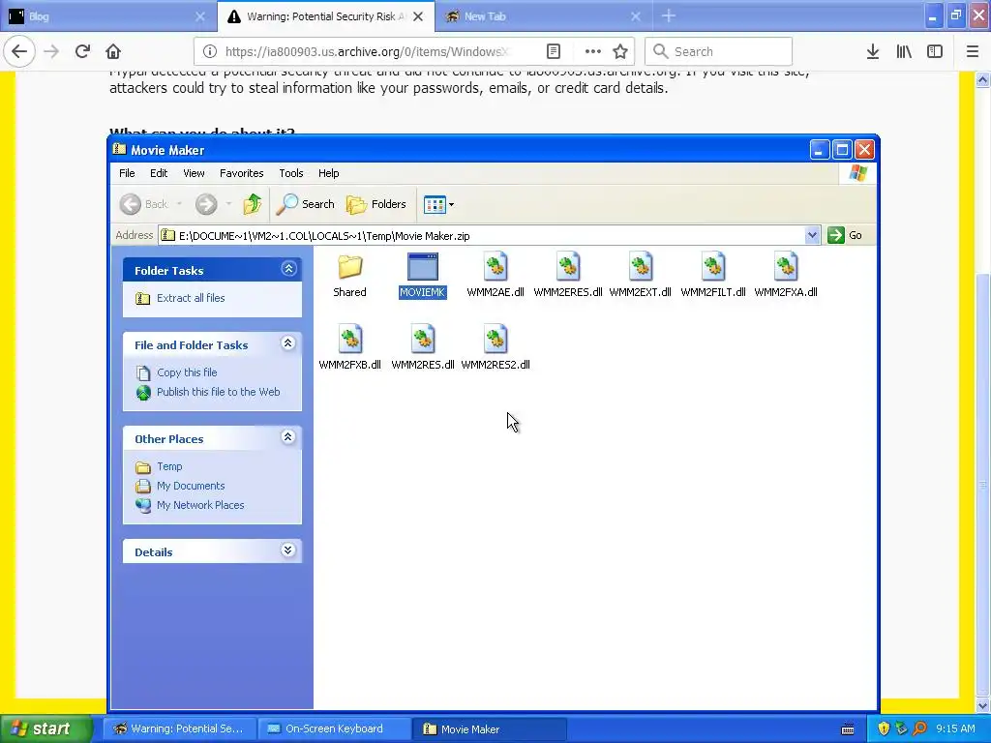This screenshot has height=743, width=991.
Task: Open Firefox library icon
Action: point(904,51)
